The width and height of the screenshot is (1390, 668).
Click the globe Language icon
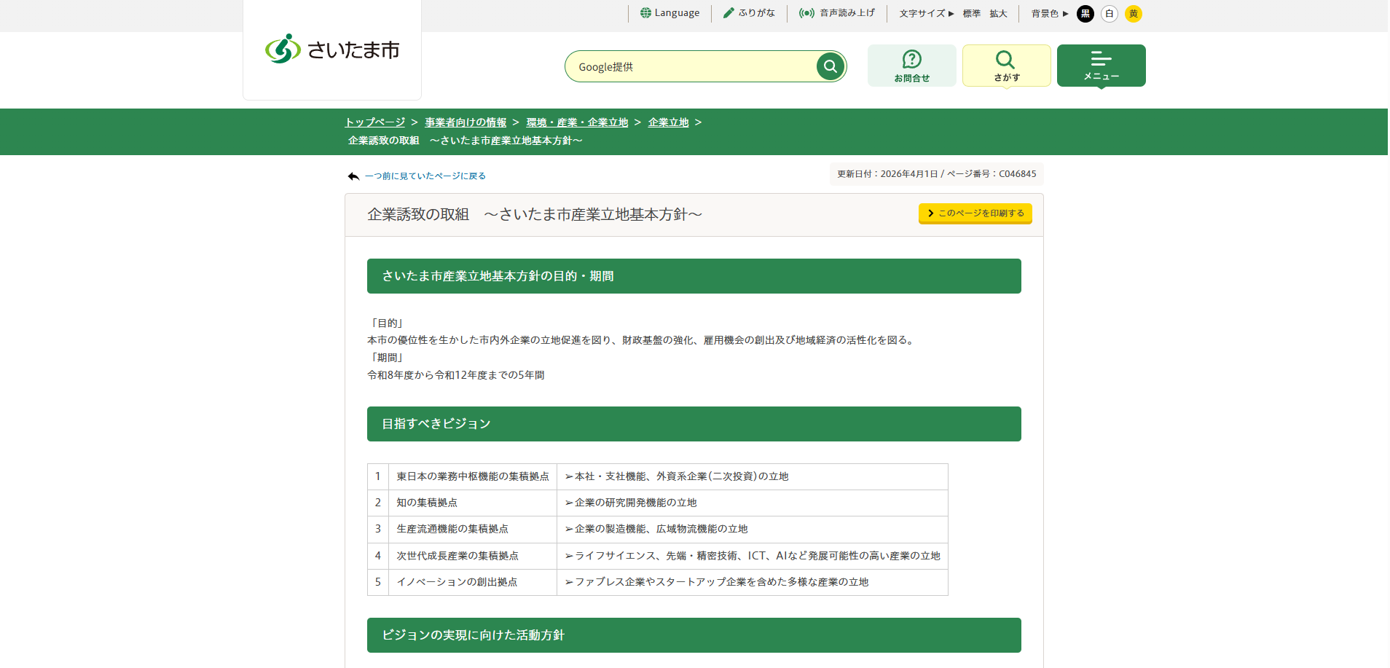pyautogui.click(x=645, y=13)
